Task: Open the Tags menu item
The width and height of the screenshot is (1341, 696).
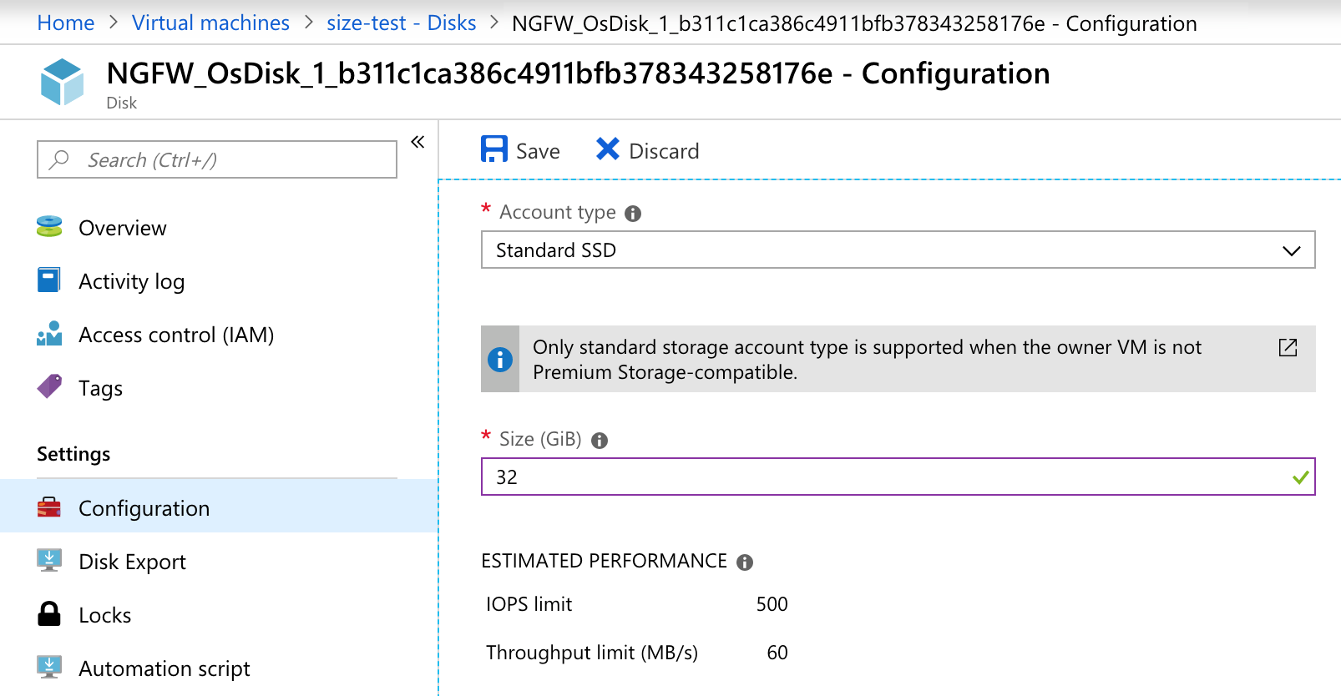Action: point(100,389)
